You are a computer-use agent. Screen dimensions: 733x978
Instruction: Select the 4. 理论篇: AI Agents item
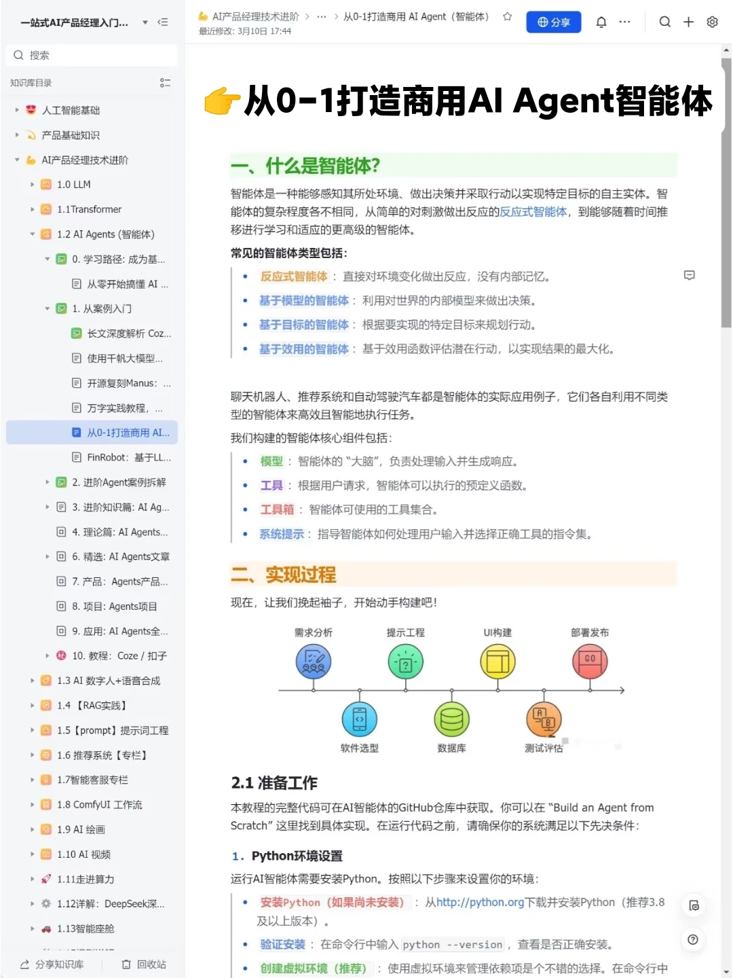[x=113, y=532]
